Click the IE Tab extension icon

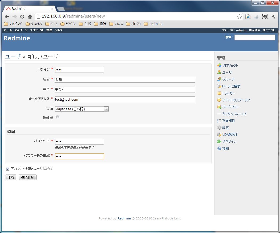point(248,16)
